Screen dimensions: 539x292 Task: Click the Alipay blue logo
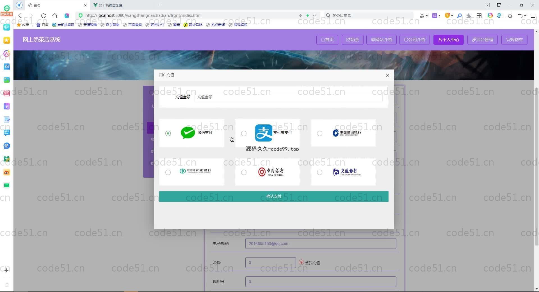tap(264, 133)
